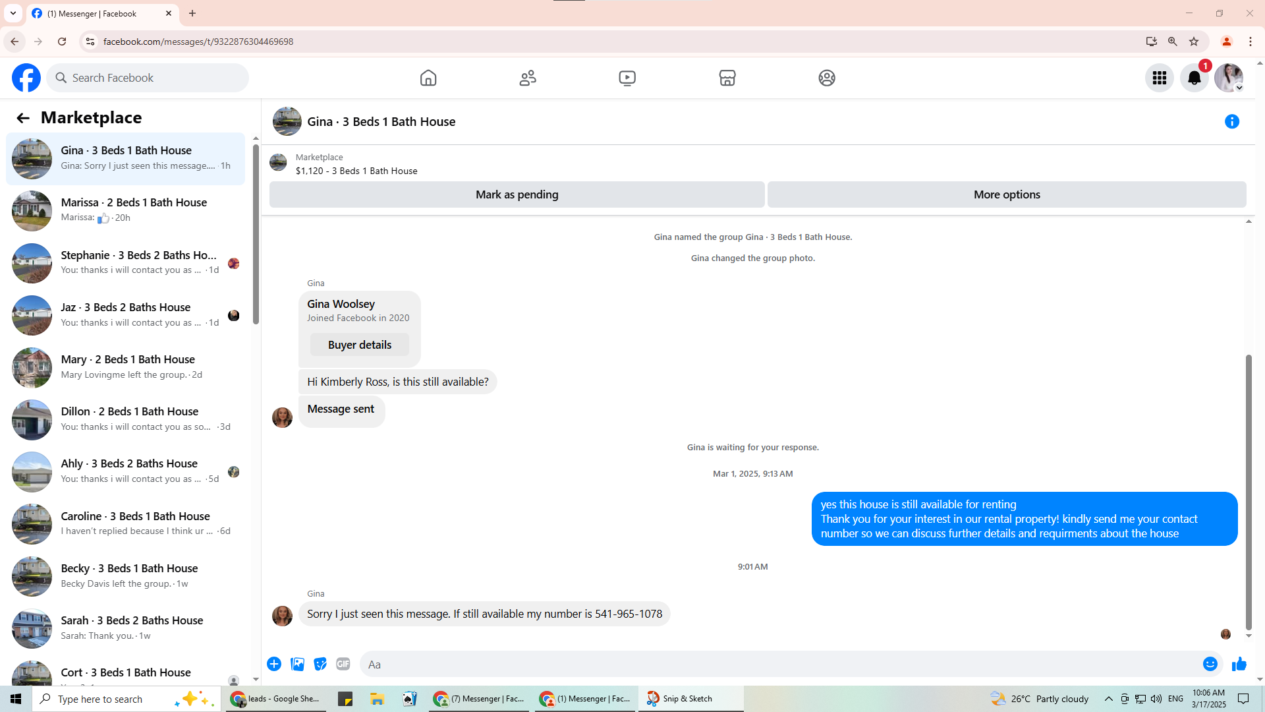Open Chrome zoom magnifier icon in address bar
This screenshot has width=1265, height=712.
tap(1173, 42)
